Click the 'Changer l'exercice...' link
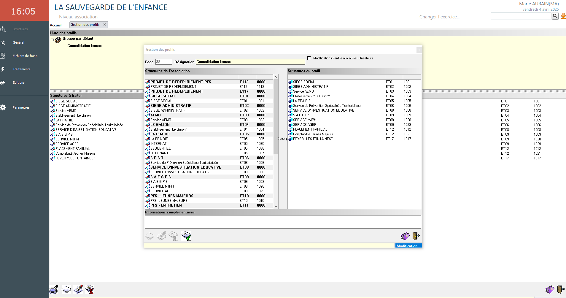Screen dimensions: 566x298 tap(439, 17)
